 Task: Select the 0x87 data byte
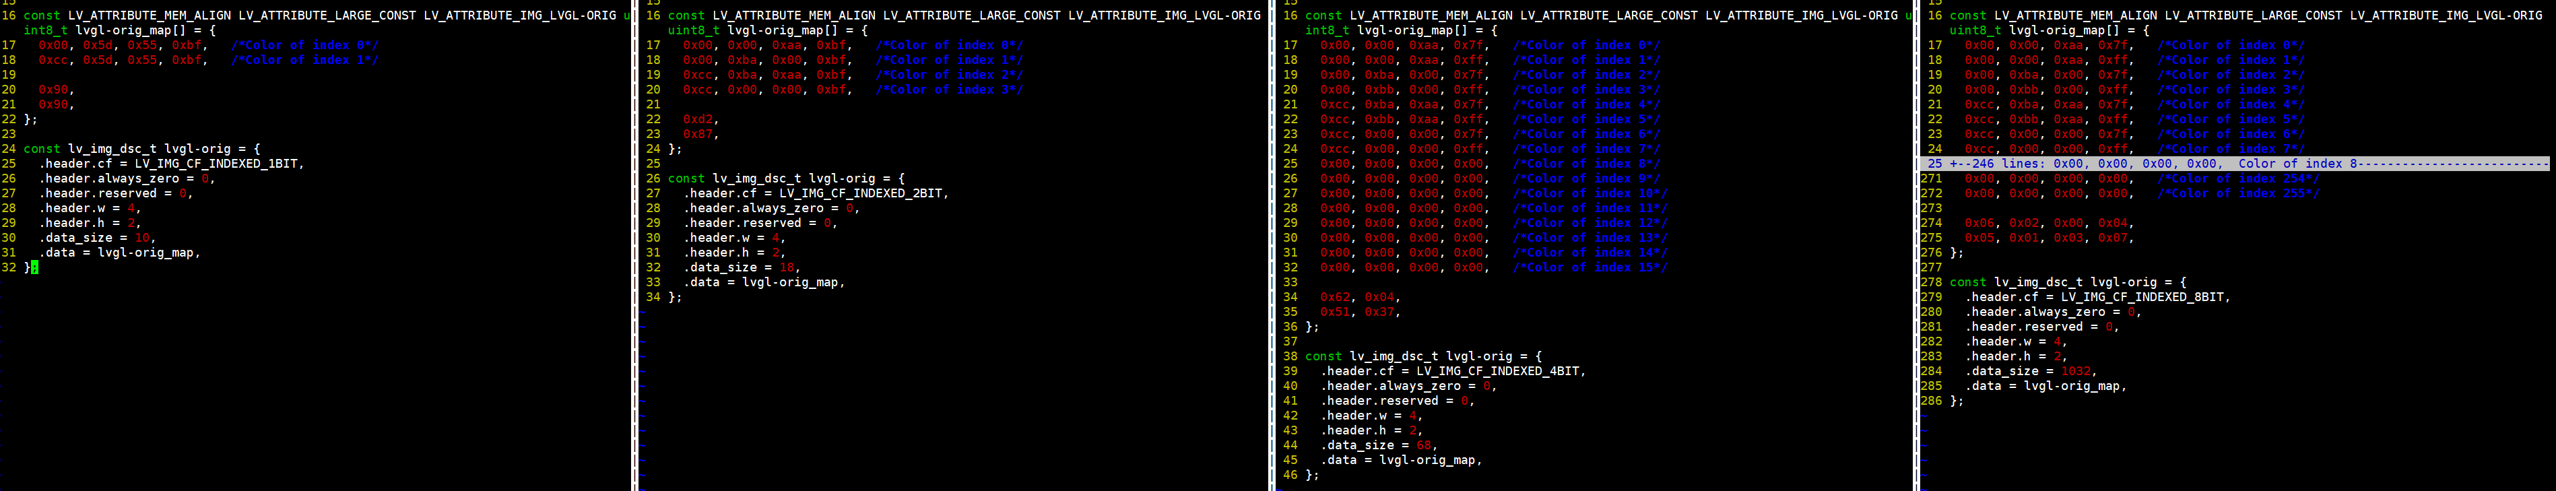pyautogui.click(x=698, y=134)
